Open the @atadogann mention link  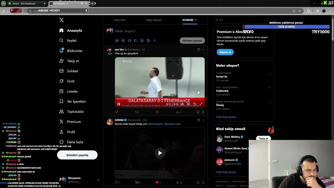[x=156, y=124]
